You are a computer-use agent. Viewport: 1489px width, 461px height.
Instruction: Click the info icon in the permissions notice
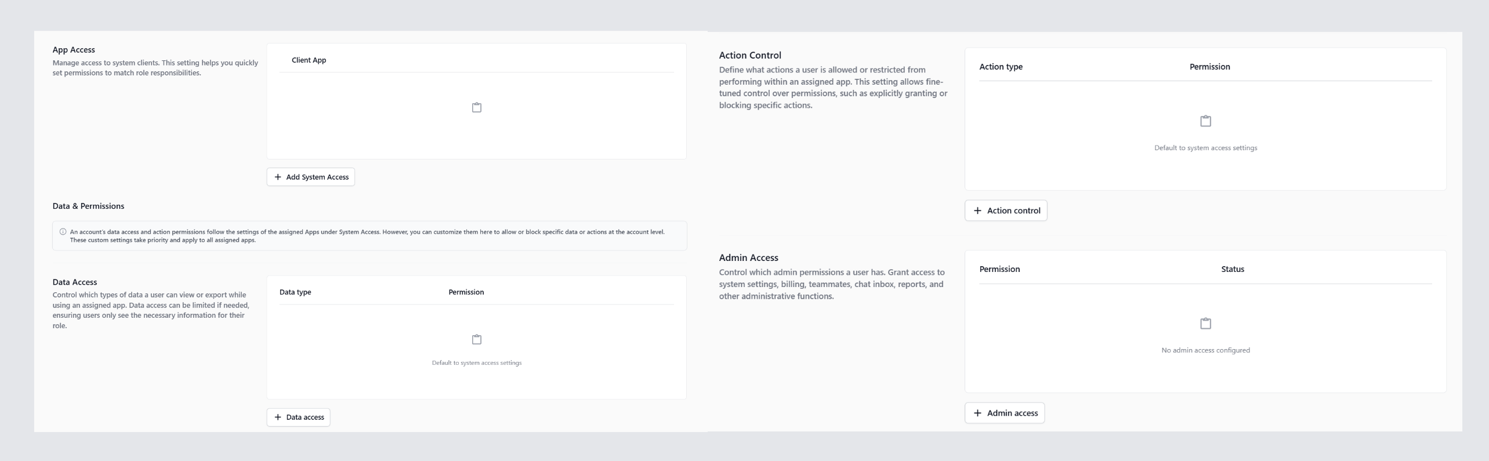(63, 232)
